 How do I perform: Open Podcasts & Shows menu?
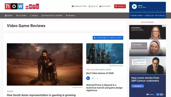[52, 16]
